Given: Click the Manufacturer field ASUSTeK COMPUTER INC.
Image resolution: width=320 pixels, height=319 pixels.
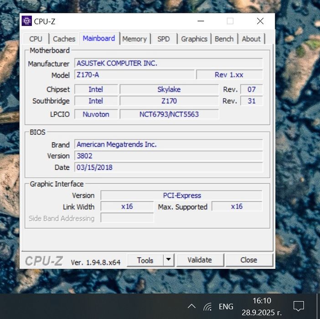Looking at the screenshot, I should pyautogui.click(x=169, y=63).
